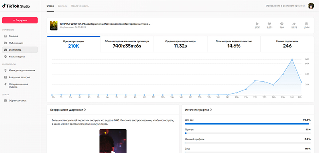The image size is (319, 153).
Task: Open Обратная связь envelope icon
Action: (x=5, y=100)
